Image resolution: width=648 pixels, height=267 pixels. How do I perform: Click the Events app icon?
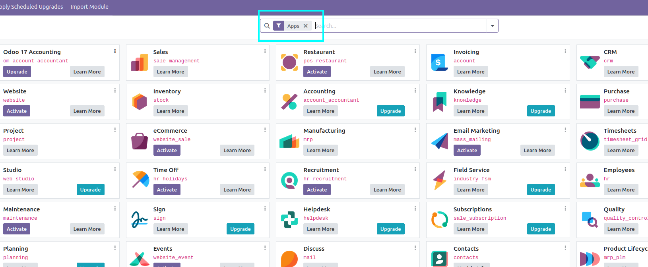140,259
